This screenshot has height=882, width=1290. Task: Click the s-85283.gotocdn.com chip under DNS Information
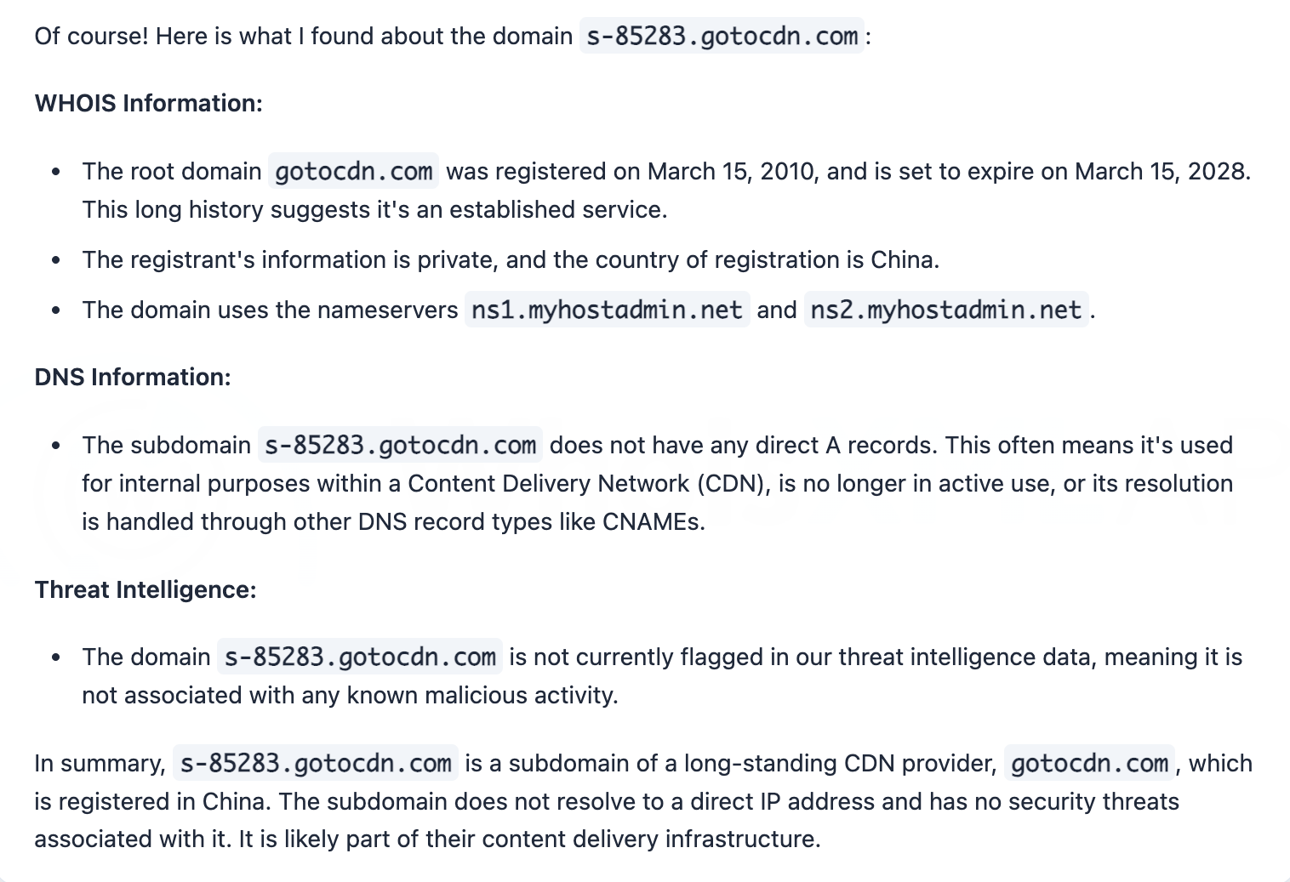[x=400, y=445]
